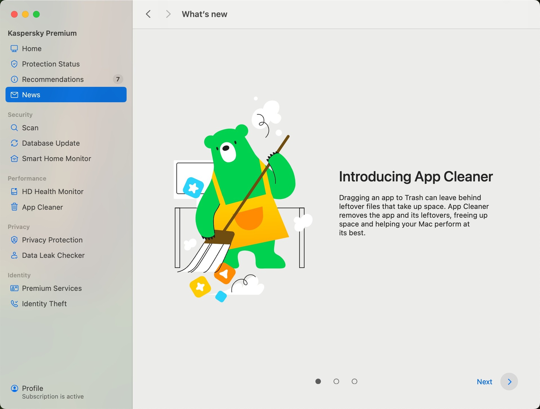Minimize window with yellow button
This screenshot has height=409, width=540.
tap(25, 14)
